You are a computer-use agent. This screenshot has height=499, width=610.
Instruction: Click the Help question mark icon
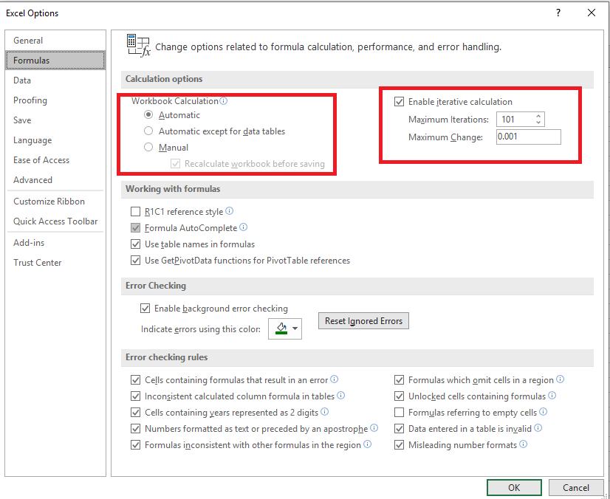pos(558,13)
